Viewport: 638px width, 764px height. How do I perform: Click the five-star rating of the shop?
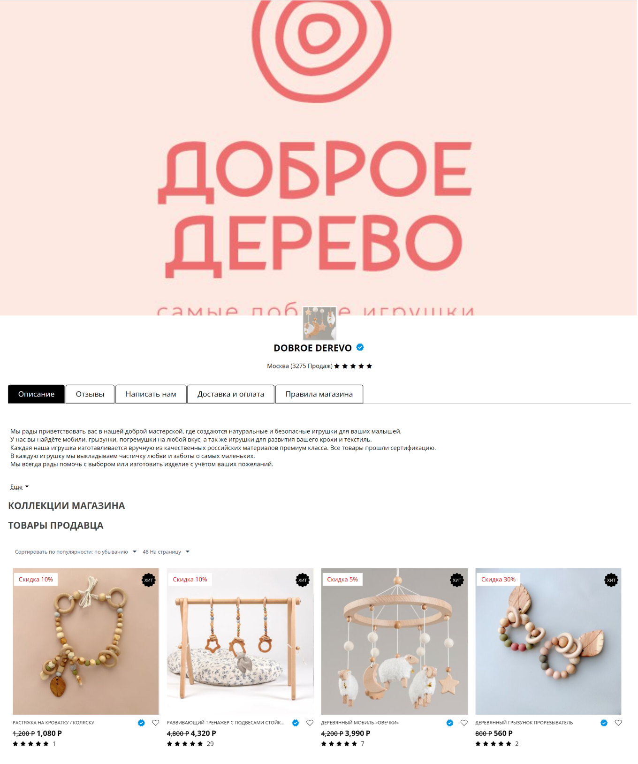[353, 366]
